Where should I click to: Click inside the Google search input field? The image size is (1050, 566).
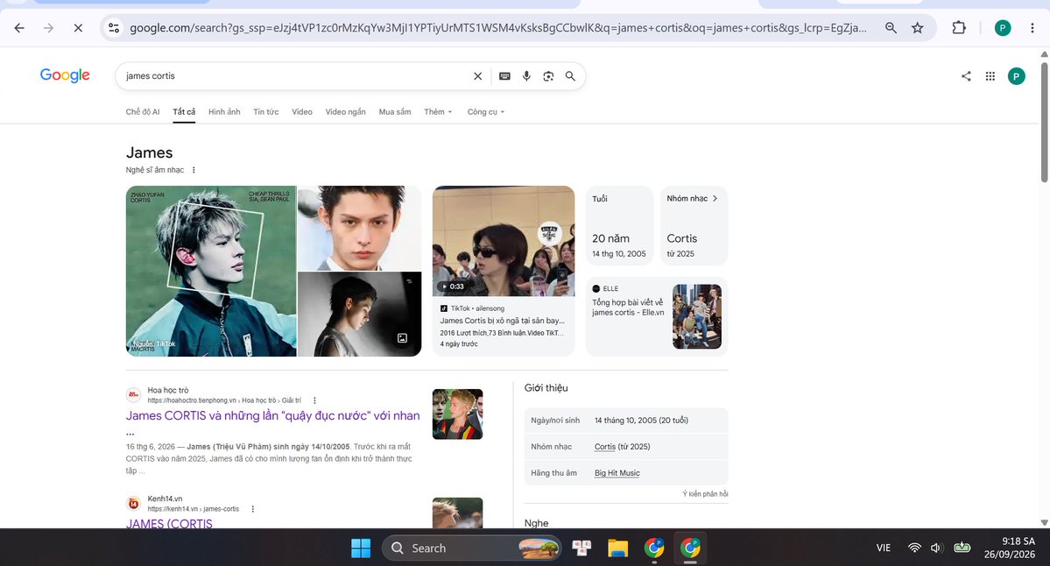[x=294, y=76]
